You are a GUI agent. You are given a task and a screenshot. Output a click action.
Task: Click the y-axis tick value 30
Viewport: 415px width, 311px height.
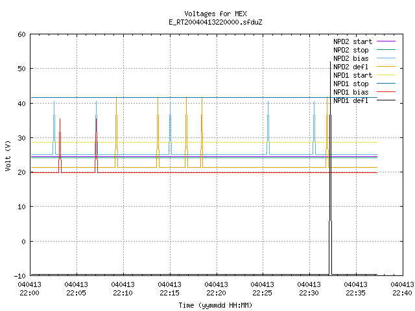[21, 138]
